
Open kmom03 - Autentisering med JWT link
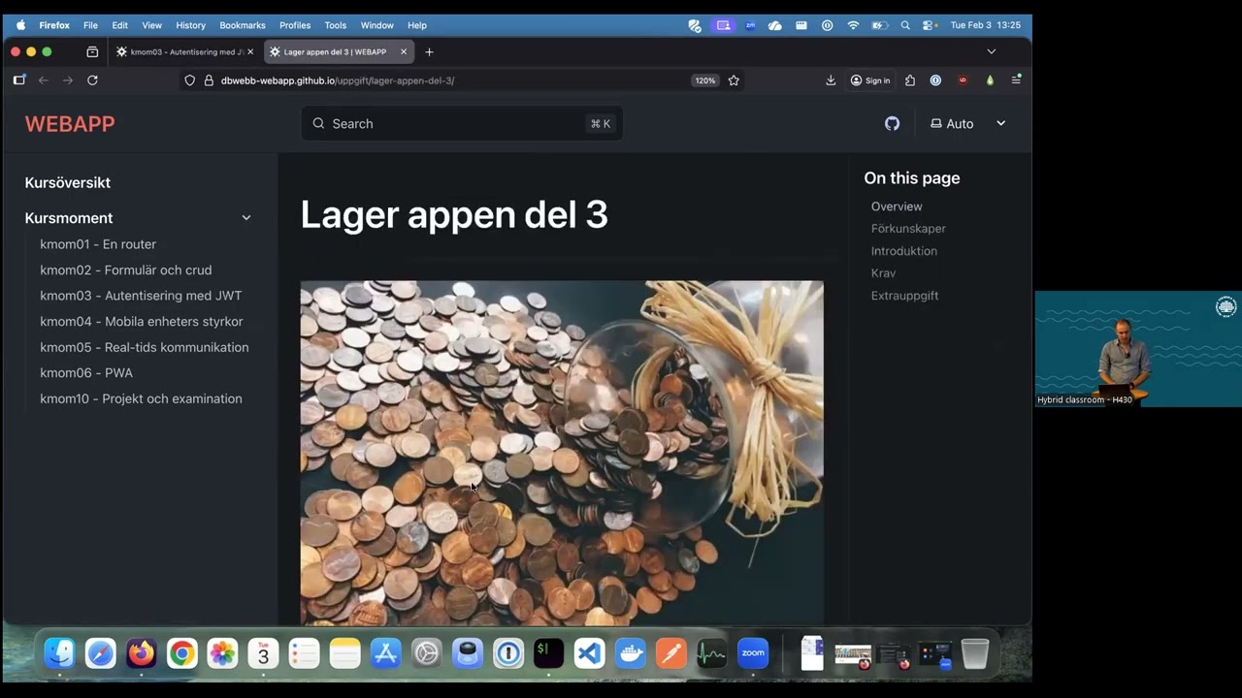[141, 296]
